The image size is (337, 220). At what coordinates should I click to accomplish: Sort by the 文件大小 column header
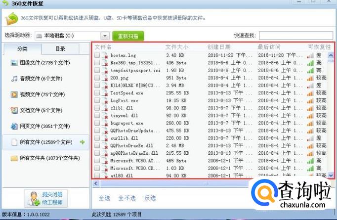[x=177, y=47]
